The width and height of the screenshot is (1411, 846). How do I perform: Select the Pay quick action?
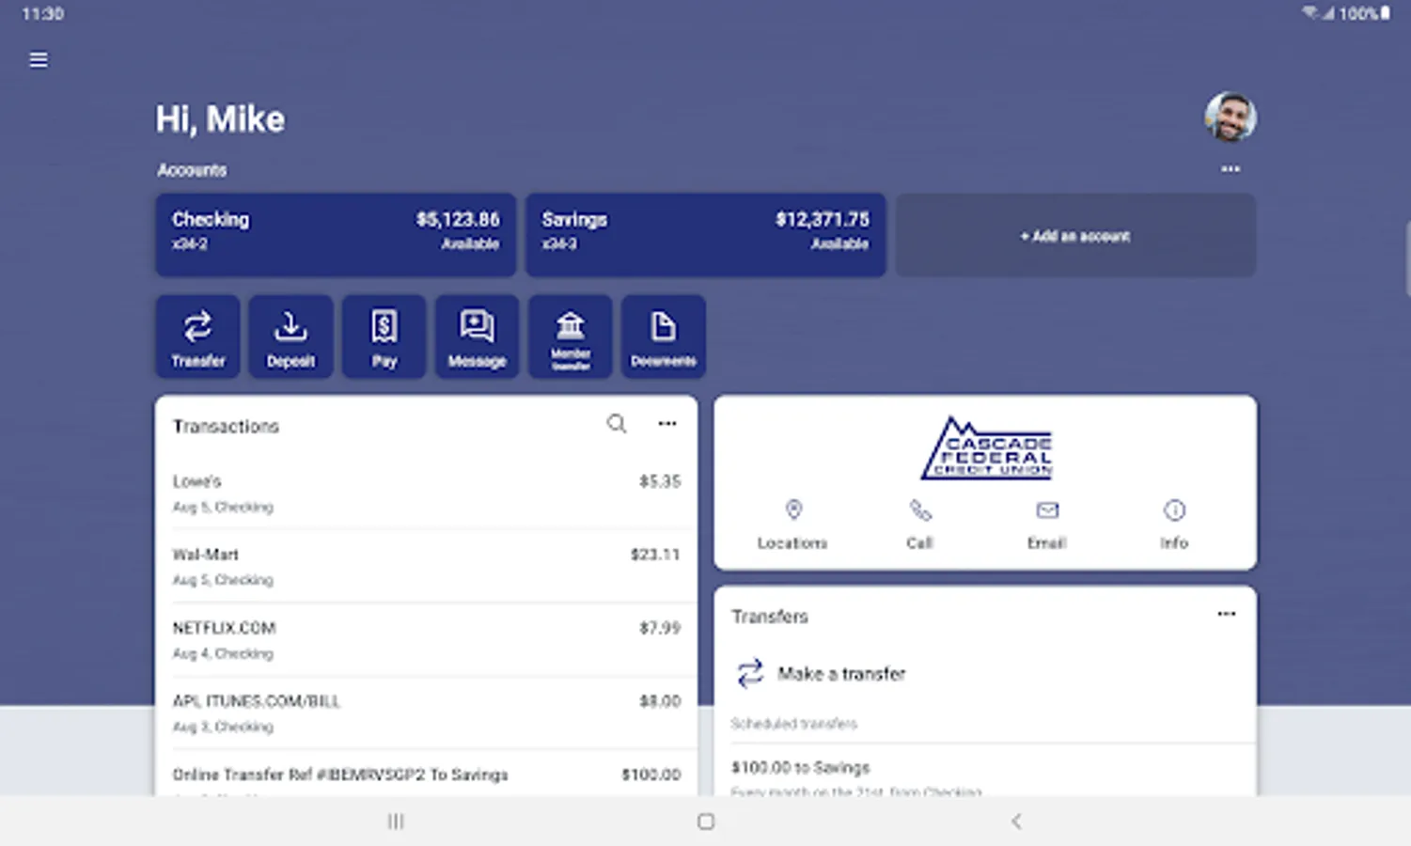(384, 337)
